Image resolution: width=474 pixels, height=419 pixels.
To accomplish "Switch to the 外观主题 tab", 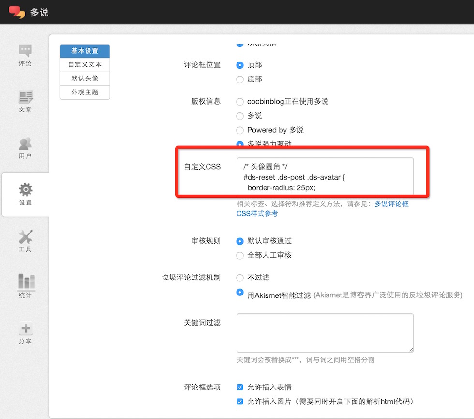I will point(85,93).
